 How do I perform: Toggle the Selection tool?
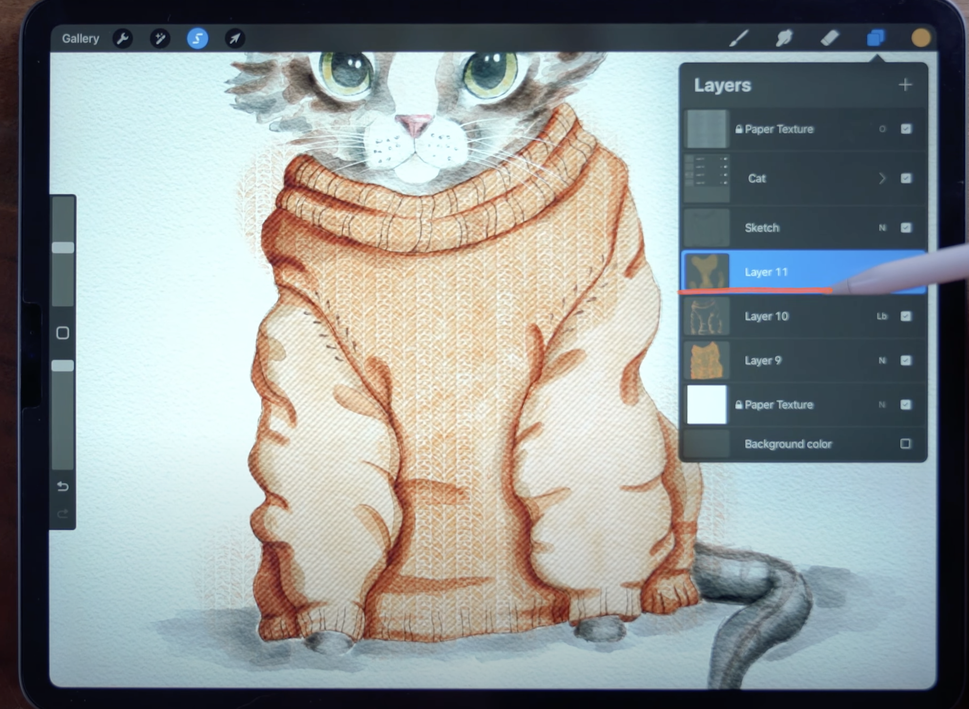coord(197,38)
